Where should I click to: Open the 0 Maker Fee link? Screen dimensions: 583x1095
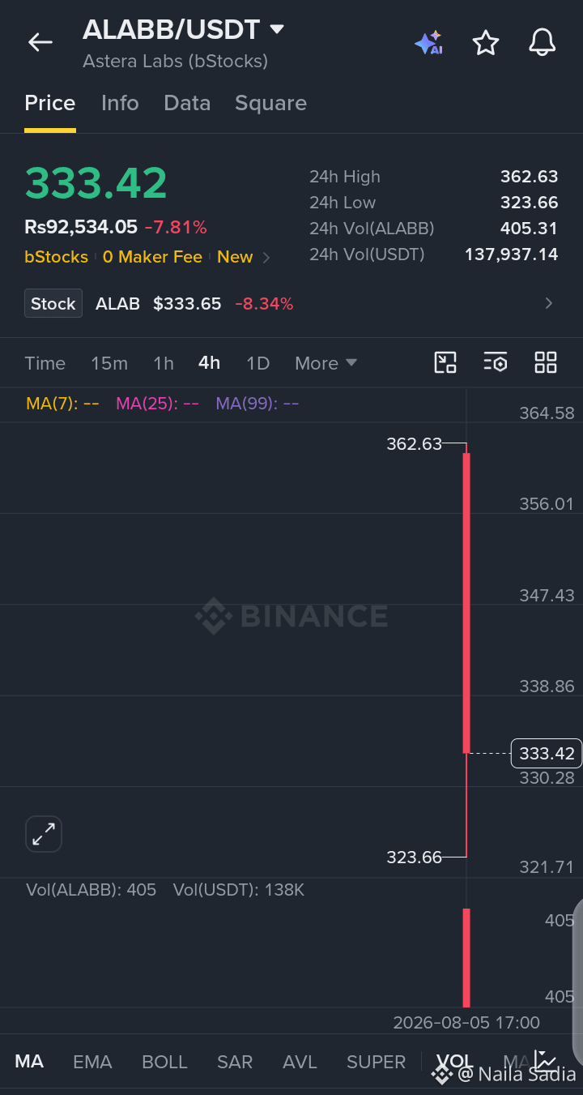(152, 257)
